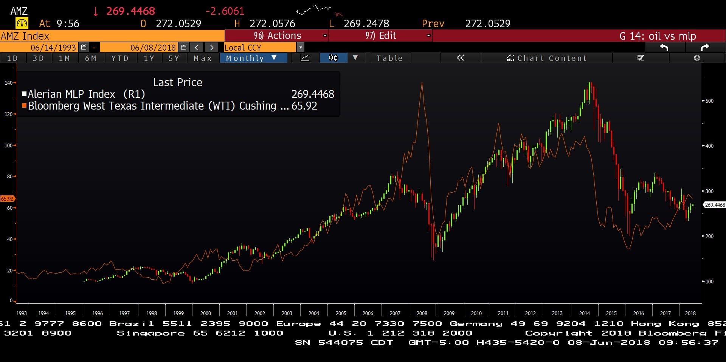
Task: Select the 5Y range tab
Action: pyautogui.click(x=174, y=58)
